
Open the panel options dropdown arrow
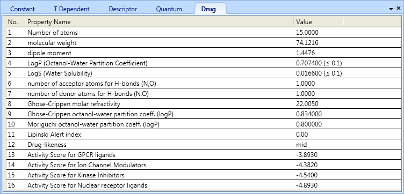tap(391, 9)
